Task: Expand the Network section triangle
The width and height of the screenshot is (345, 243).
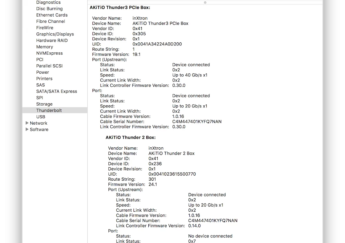Action: click(27, 123)
